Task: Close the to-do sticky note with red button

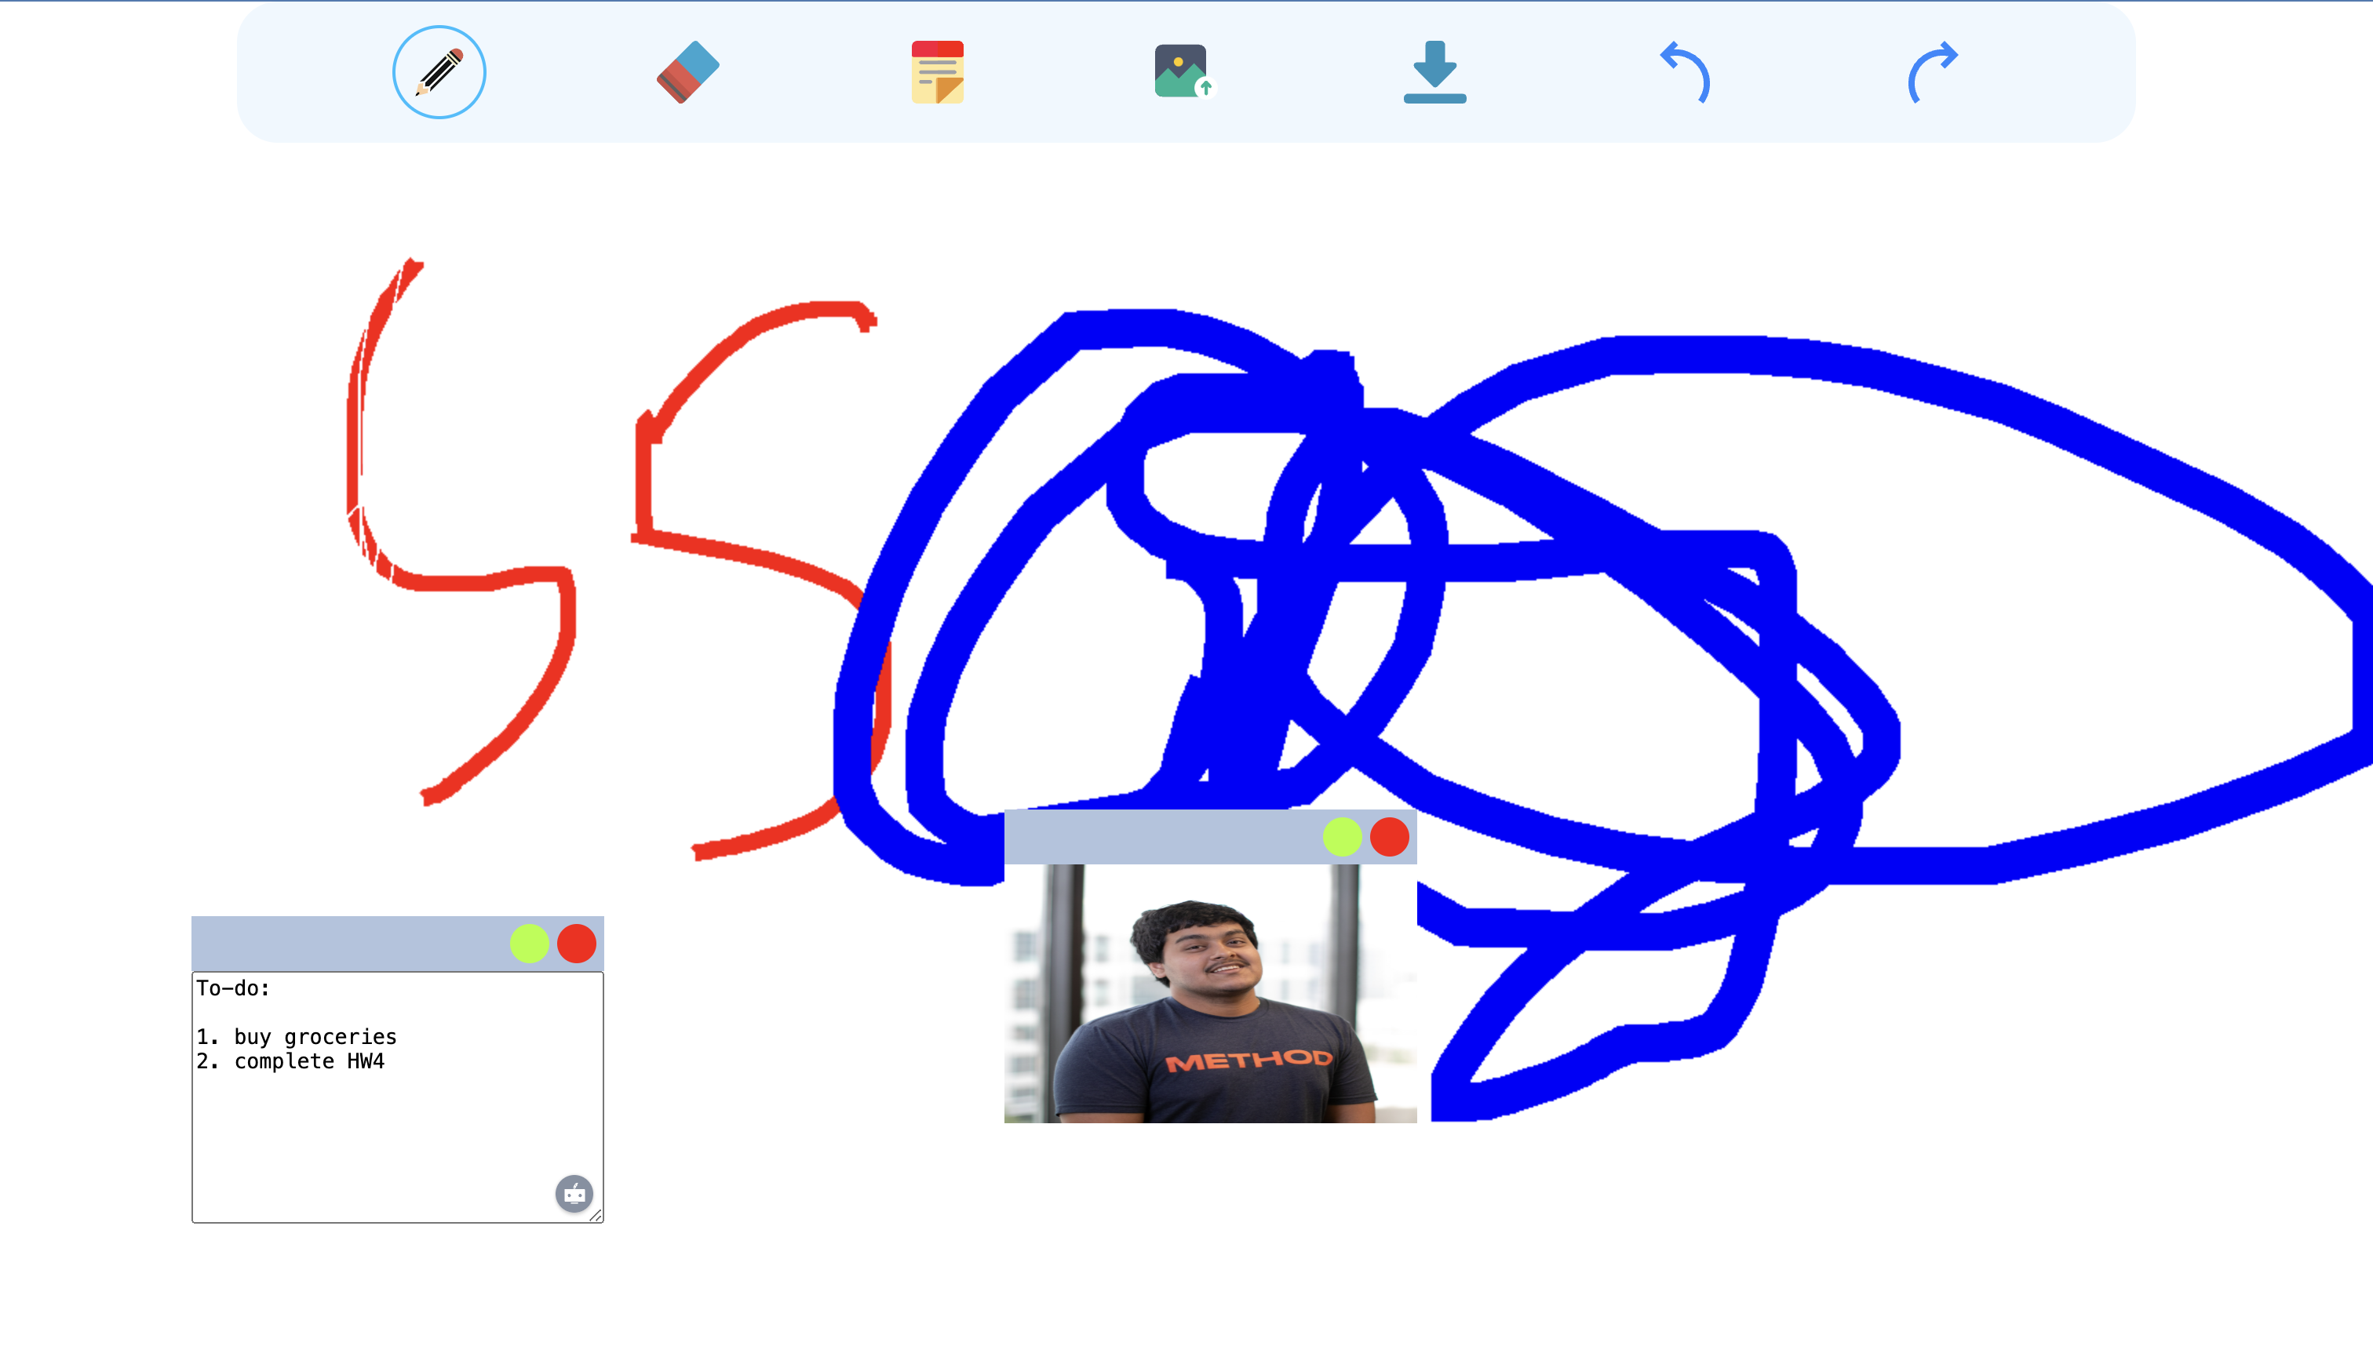Action: pos(577,944)
